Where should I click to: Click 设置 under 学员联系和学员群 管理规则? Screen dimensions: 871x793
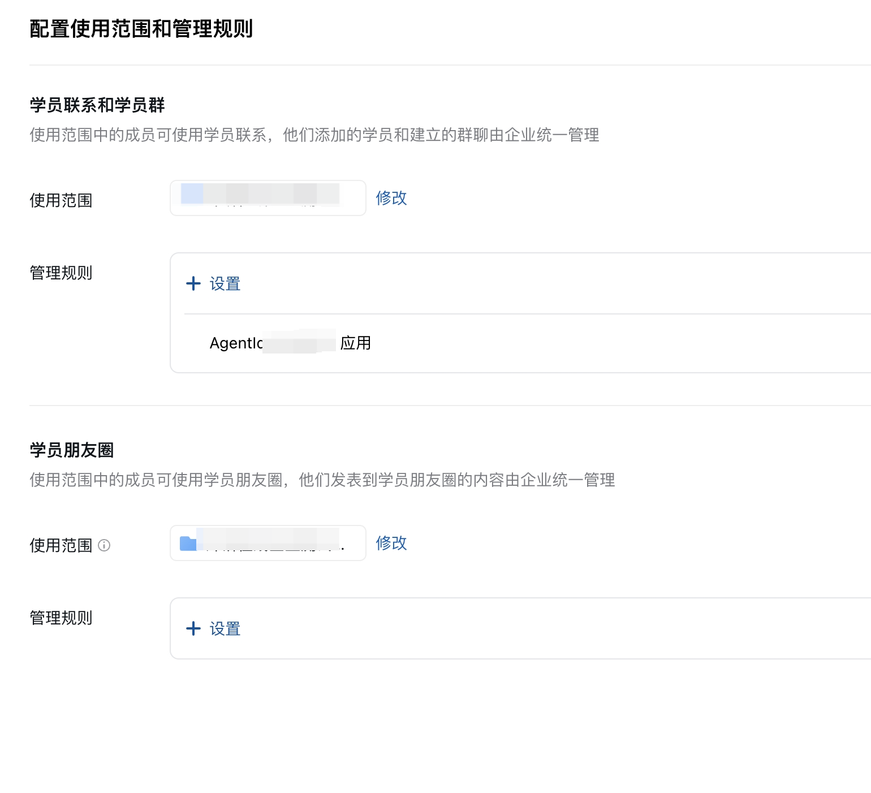225,284
